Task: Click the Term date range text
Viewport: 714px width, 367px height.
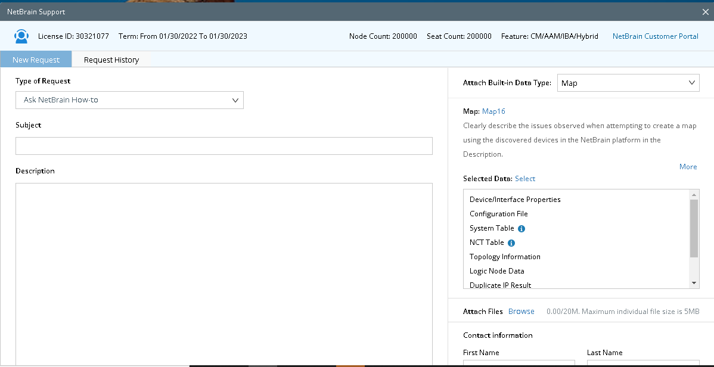Action: (x=182, y=36)
